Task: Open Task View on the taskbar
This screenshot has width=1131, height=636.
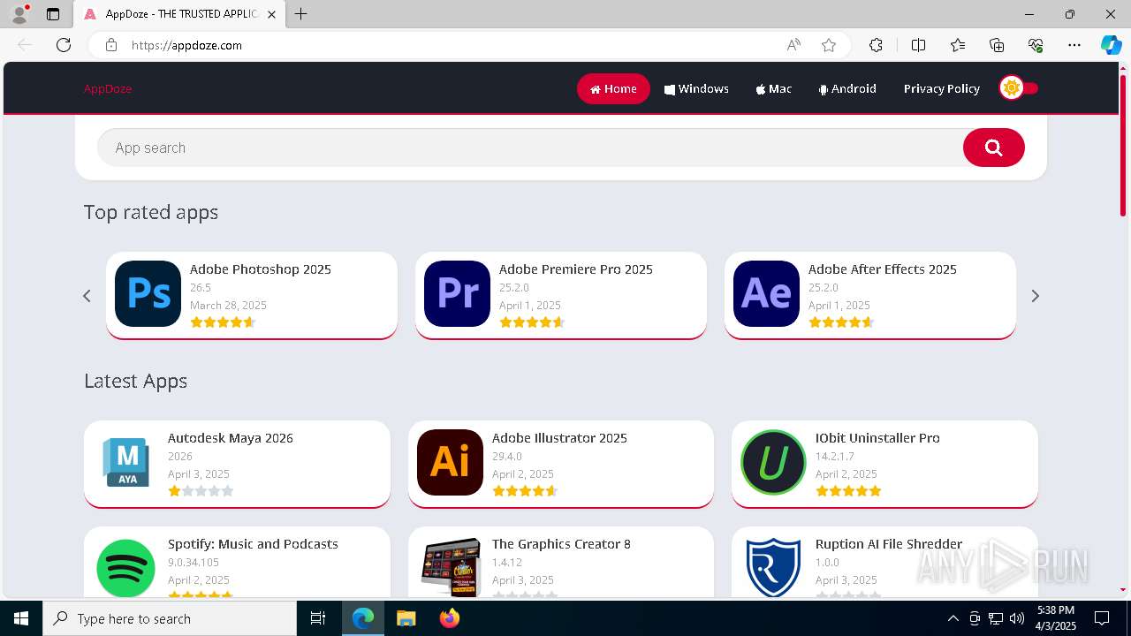Action: tap(318, 618)
